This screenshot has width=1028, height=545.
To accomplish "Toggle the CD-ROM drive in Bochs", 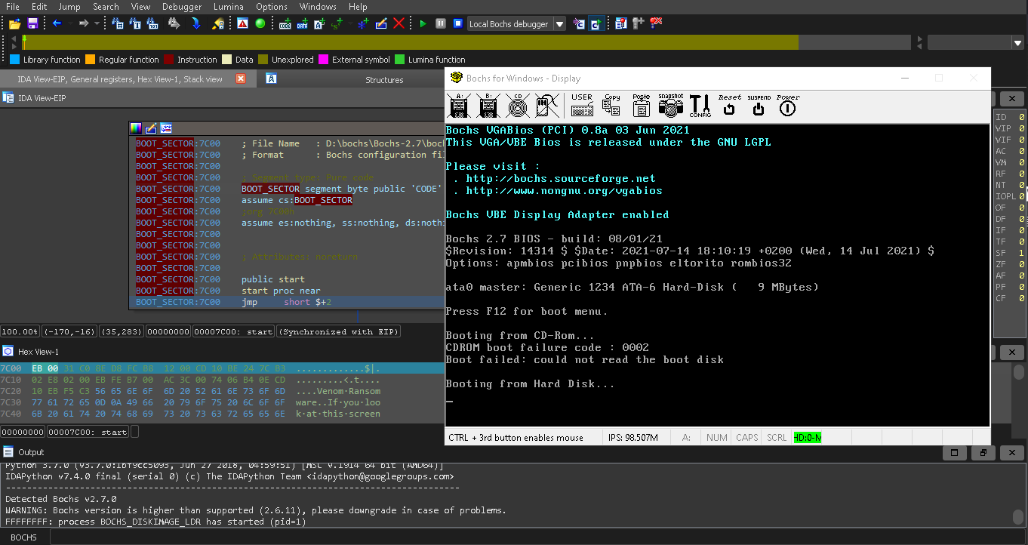I will pos(517,106).
